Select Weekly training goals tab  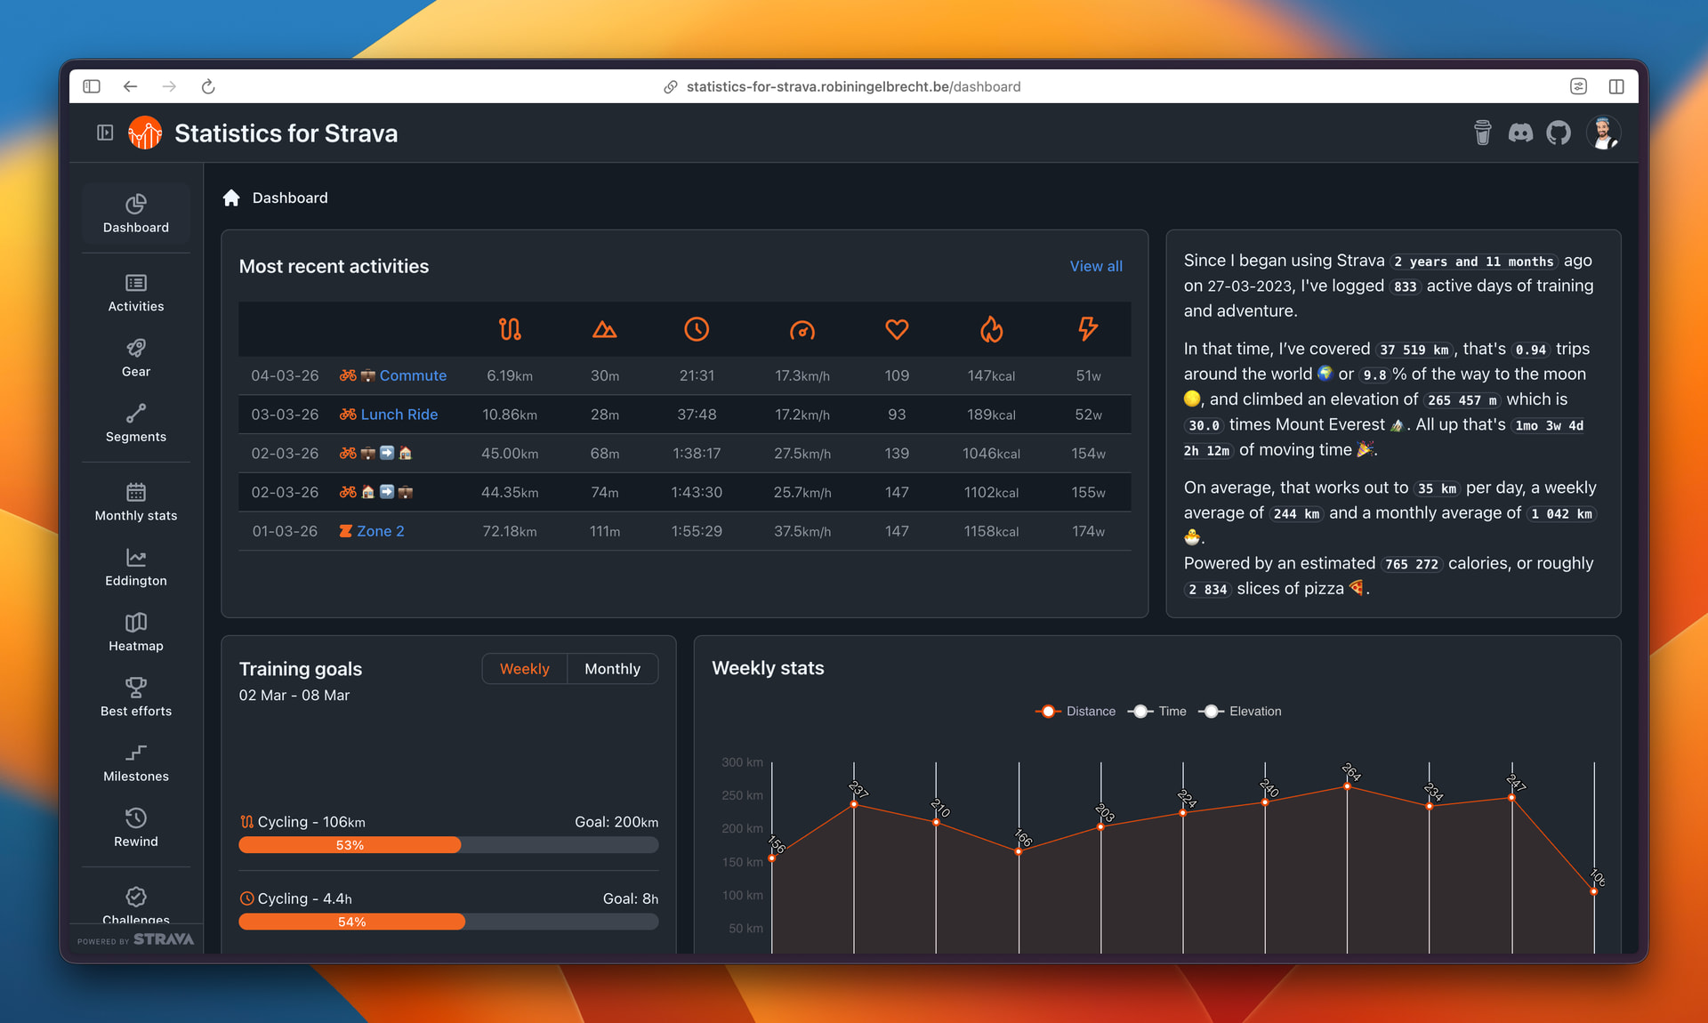coord(524,669)
